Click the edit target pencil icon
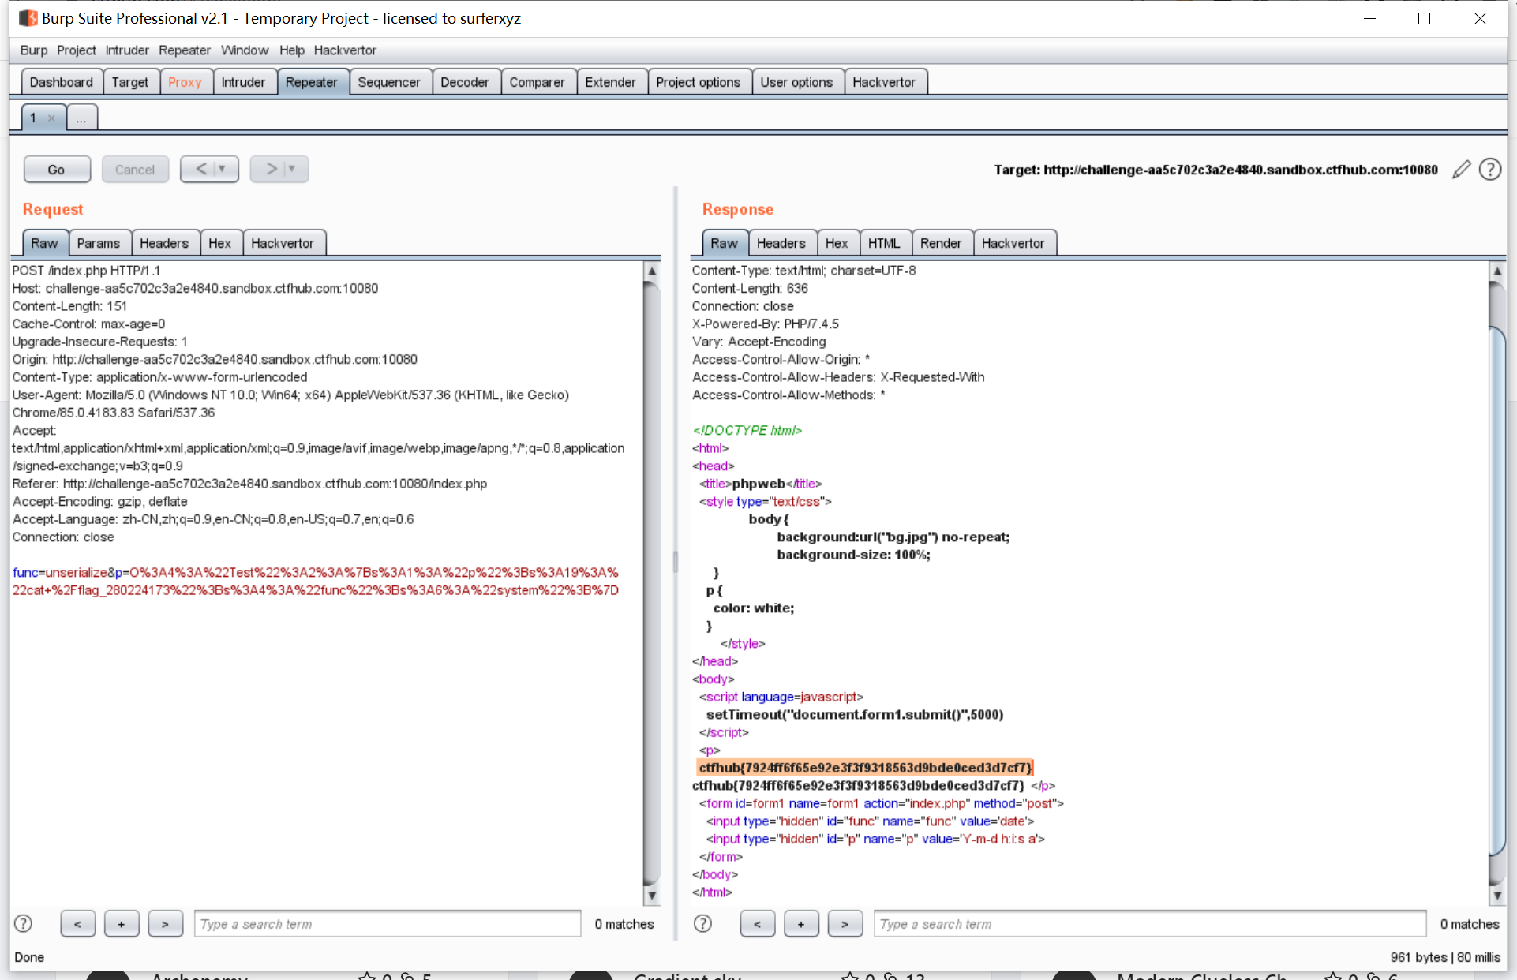 tap(1461, 170)
